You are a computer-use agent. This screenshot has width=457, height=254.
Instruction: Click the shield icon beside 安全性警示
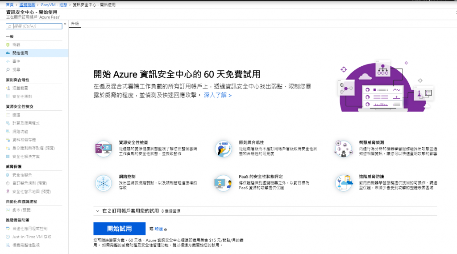[x=8, y=175]
